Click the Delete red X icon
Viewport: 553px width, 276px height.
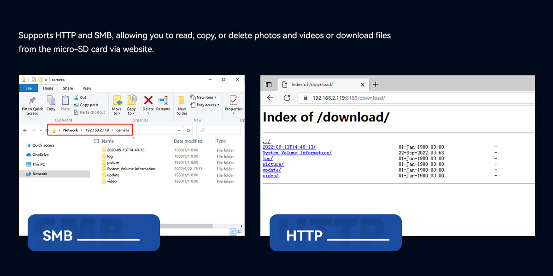148,100
